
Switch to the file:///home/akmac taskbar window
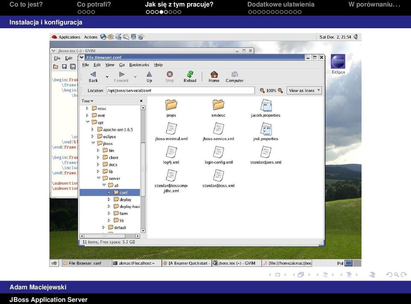[287, 263]
